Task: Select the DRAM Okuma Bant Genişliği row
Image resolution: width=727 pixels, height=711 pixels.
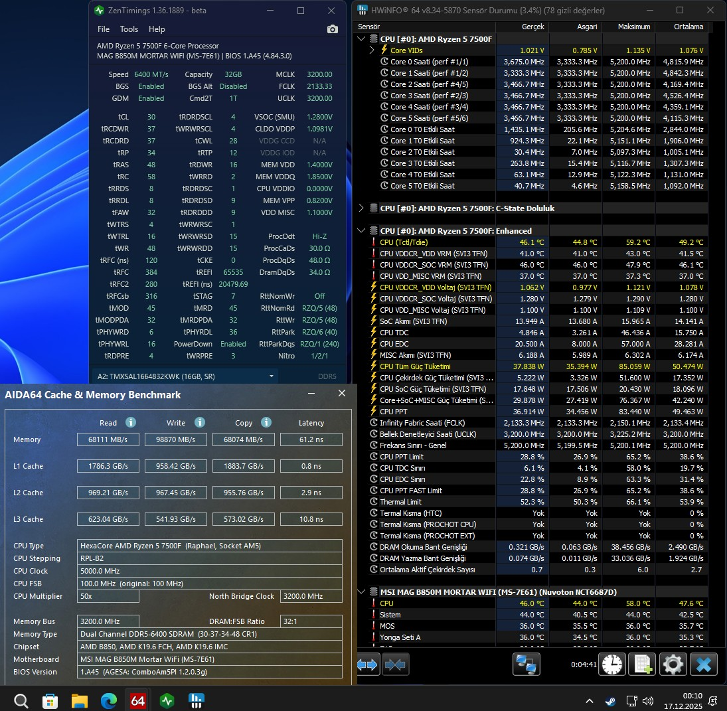Action: pos(532,547)
